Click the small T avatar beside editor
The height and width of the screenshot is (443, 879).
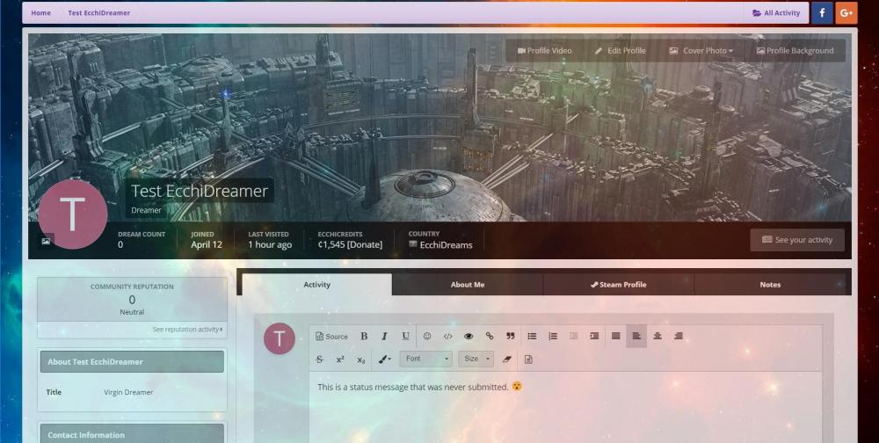[x=280, y=338]
